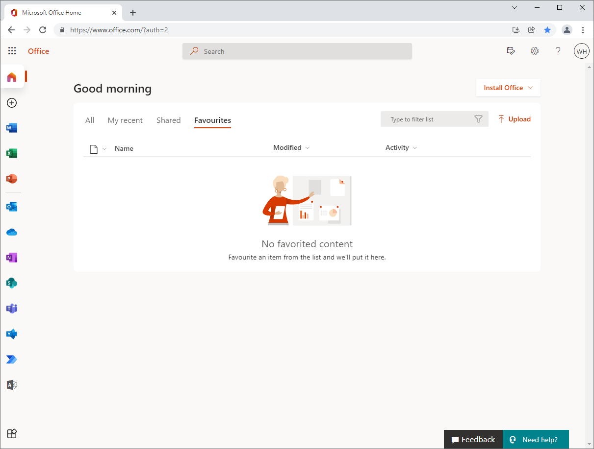Click the Help question mark icon

point(558,51)
